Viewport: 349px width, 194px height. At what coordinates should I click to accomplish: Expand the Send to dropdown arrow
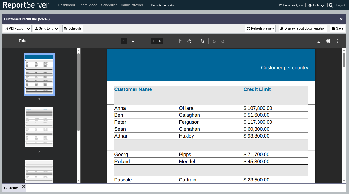(x=57, y=29)
